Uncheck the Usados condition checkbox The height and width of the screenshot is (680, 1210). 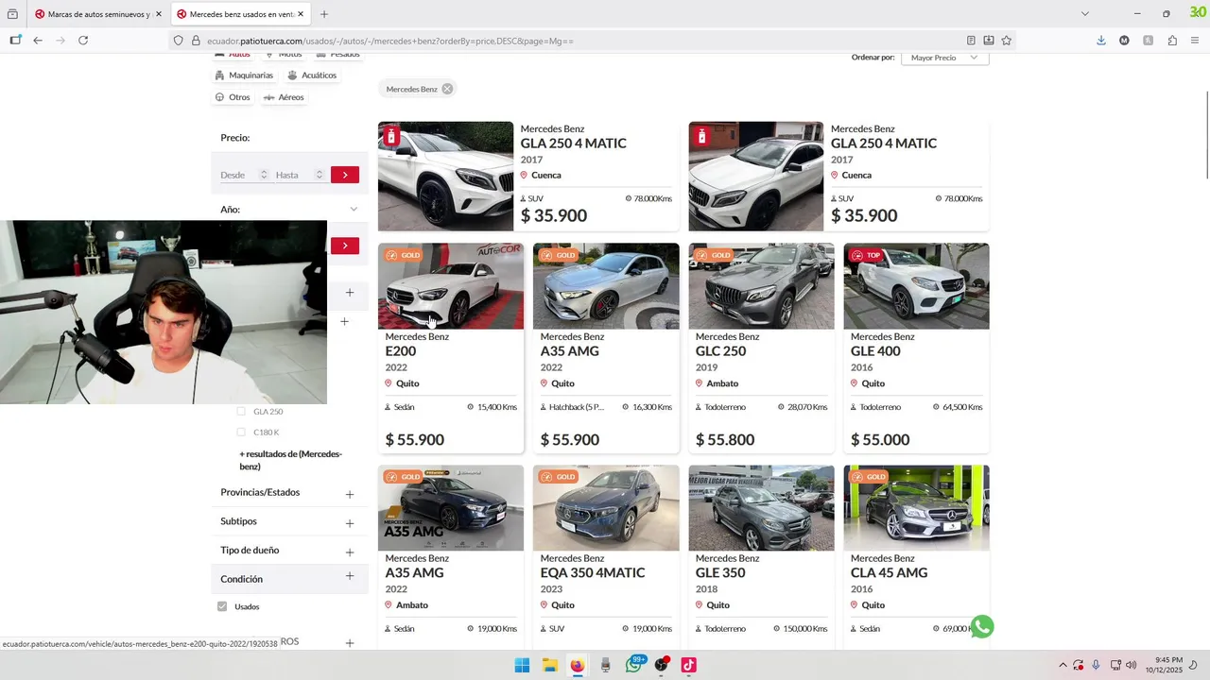tap(222, 606)
